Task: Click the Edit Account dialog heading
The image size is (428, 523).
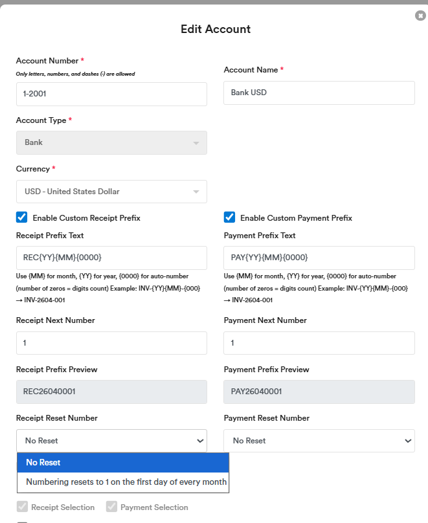Action: (215, 29)
